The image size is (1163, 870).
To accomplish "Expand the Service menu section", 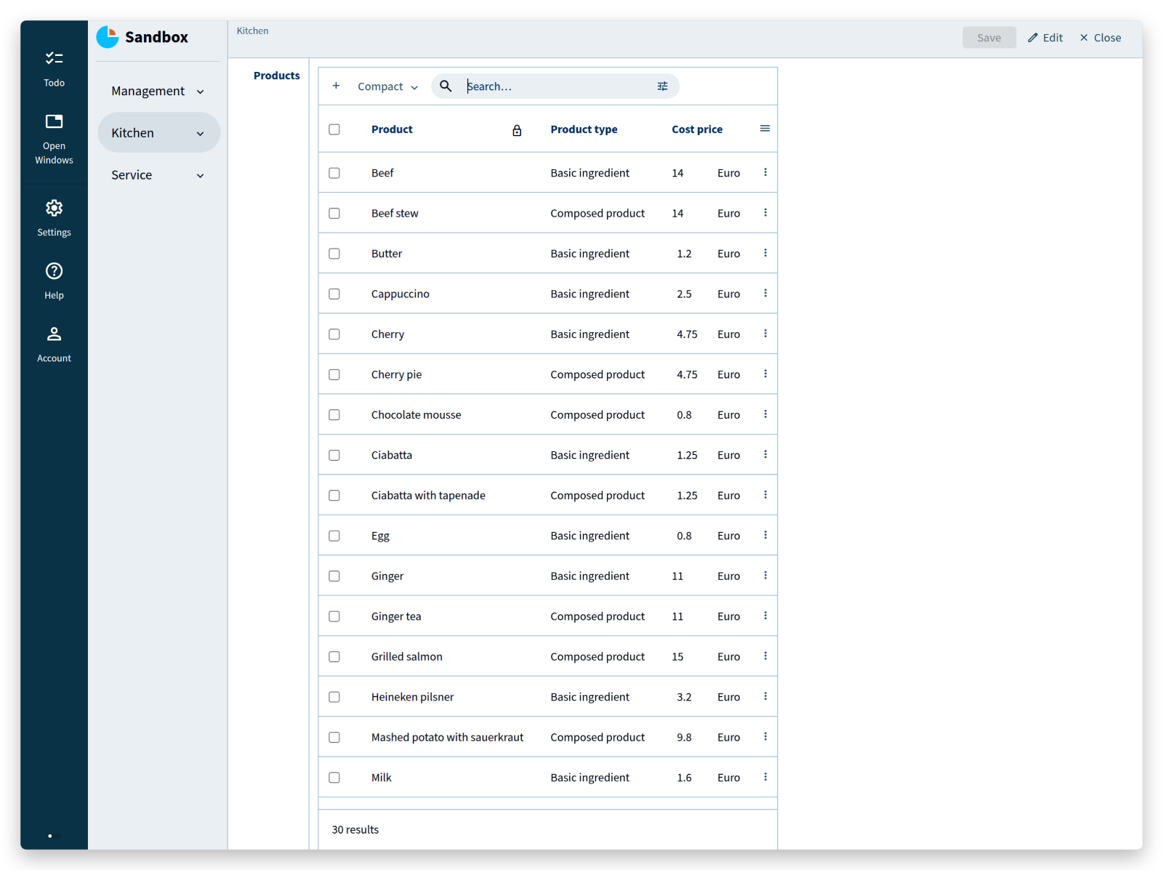I will pyautogui.click(x=158, y=175).
